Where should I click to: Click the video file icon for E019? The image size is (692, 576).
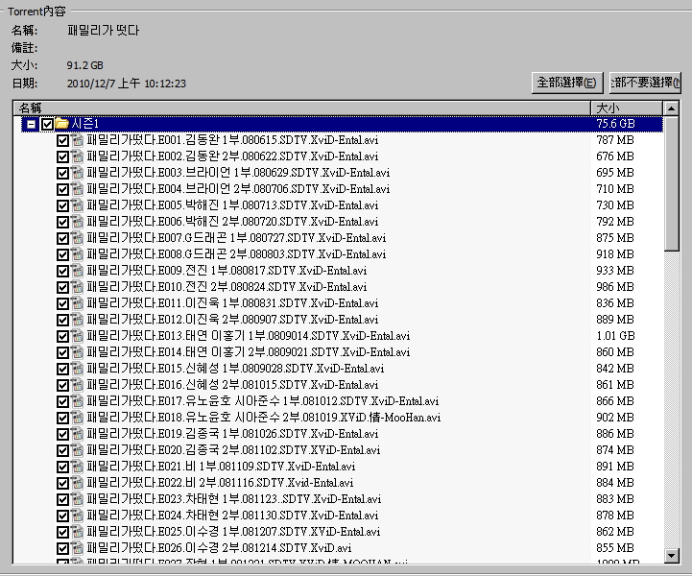click(77, 434)
